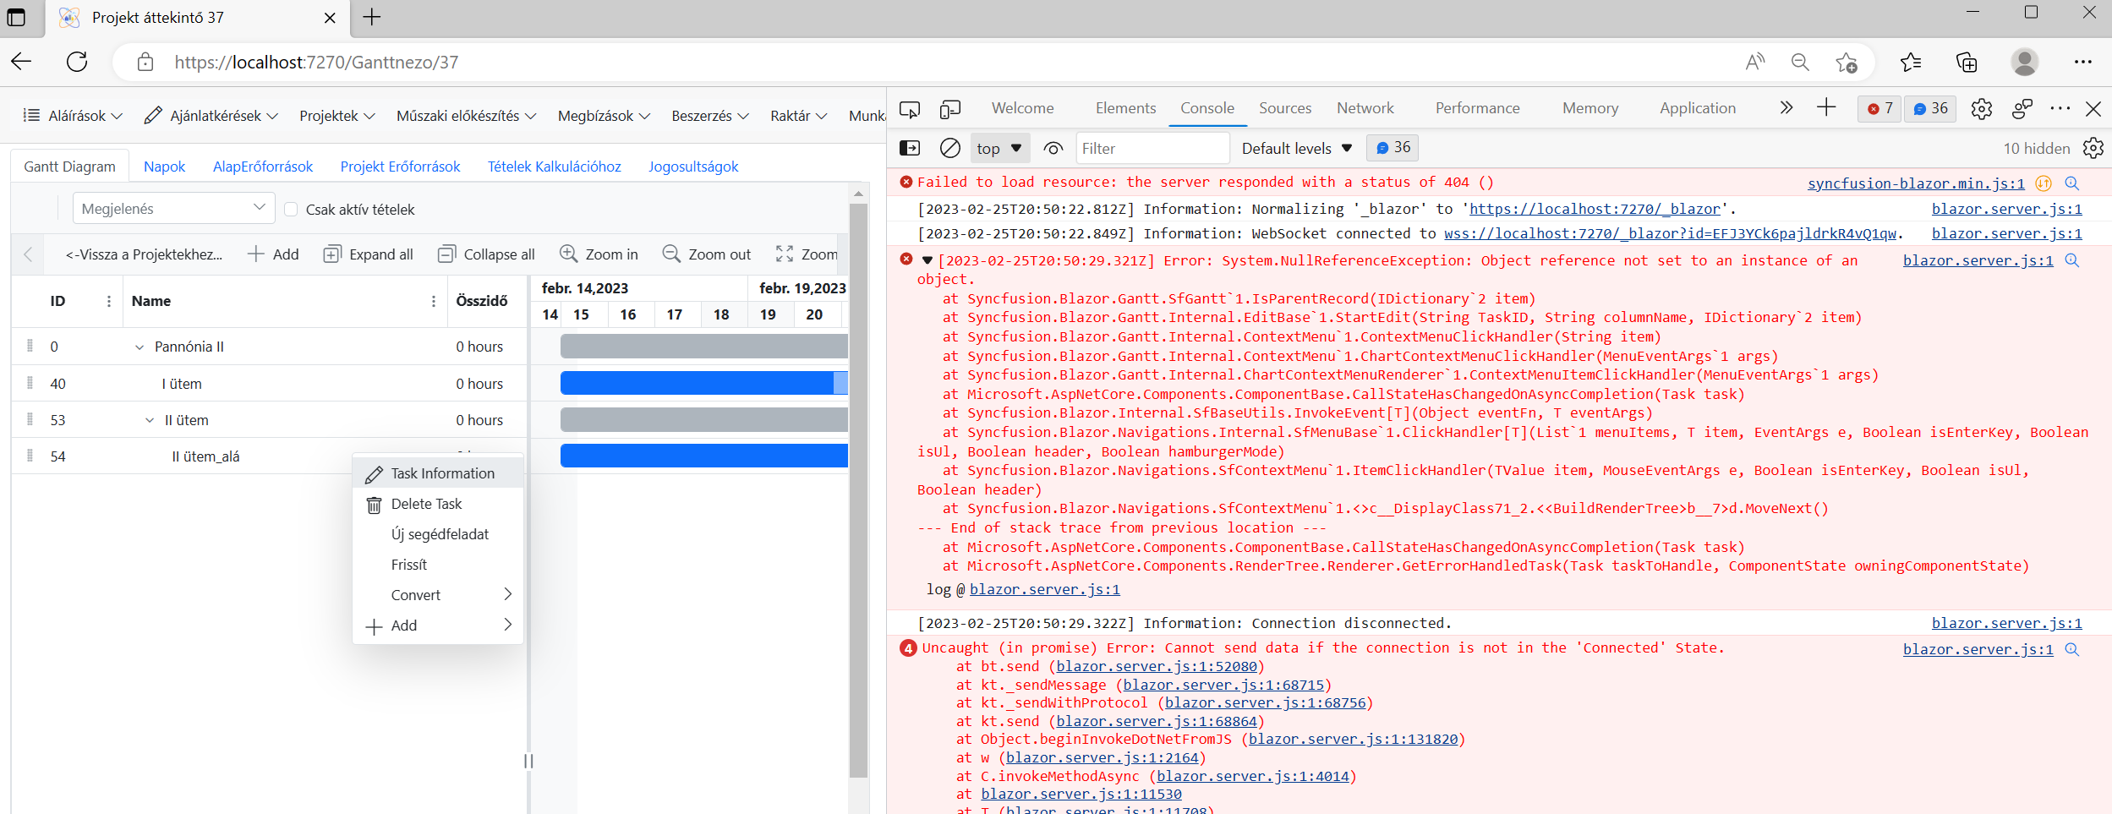This screenshot has width=2112, height=814.
Task: Switch to the Network tab
Action: [x=1365, y=108]
